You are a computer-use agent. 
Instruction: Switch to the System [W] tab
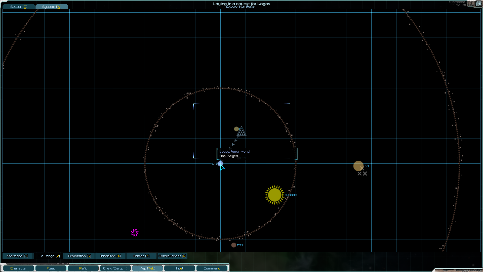[52, 7]
